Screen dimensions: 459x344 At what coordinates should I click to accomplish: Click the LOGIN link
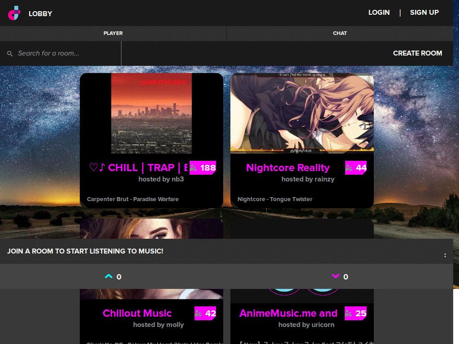click(x=379, y=13)
